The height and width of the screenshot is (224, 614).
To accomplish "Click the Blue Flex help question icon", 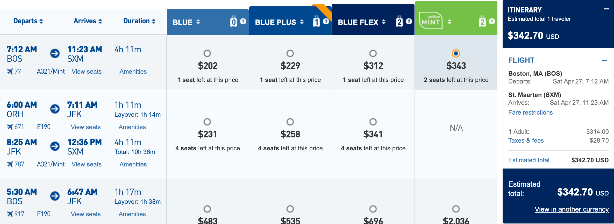I will click(409, 21).
